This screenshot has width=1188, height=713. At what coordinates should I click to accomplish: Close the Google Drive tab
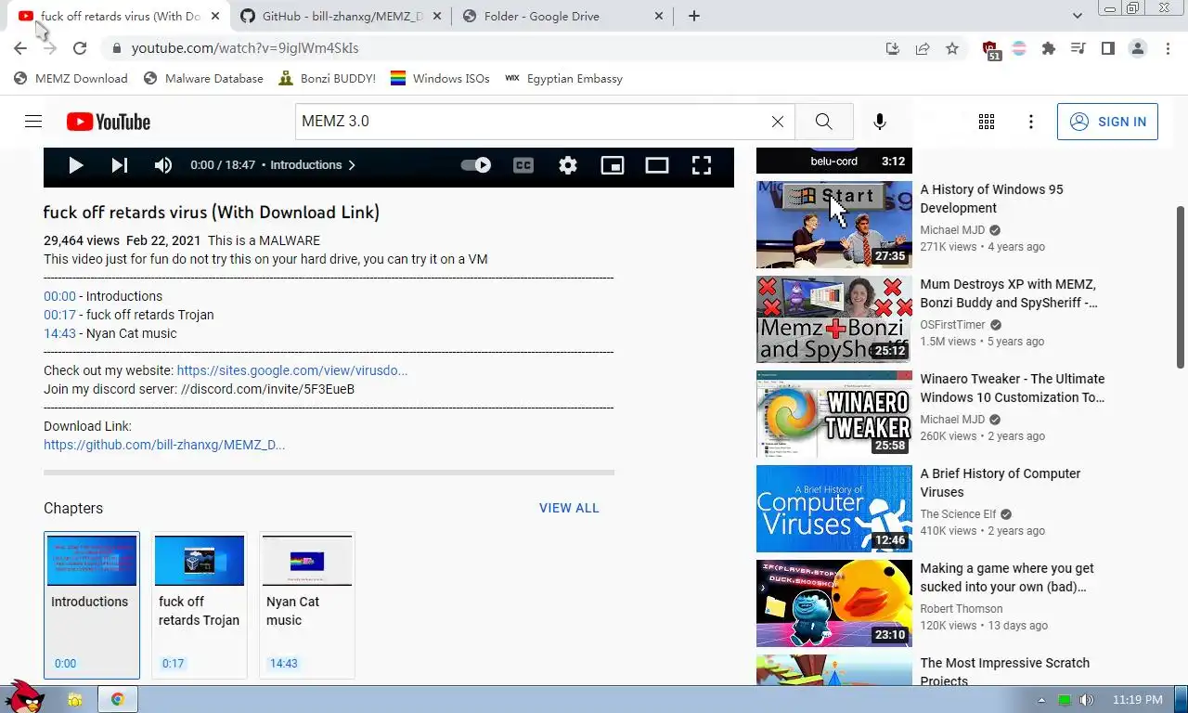point(659,16)
